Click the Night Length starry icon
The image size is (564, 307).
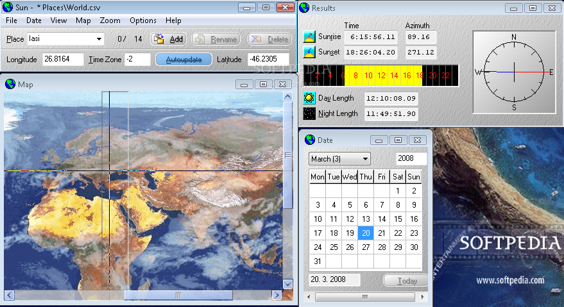click(x=309, y=113)
